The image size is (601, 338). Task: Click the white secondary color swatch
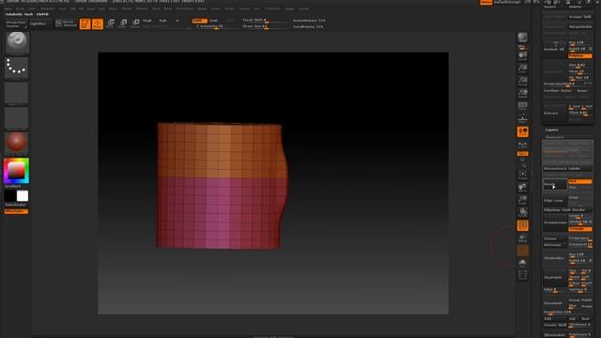(x=23, y=196)
